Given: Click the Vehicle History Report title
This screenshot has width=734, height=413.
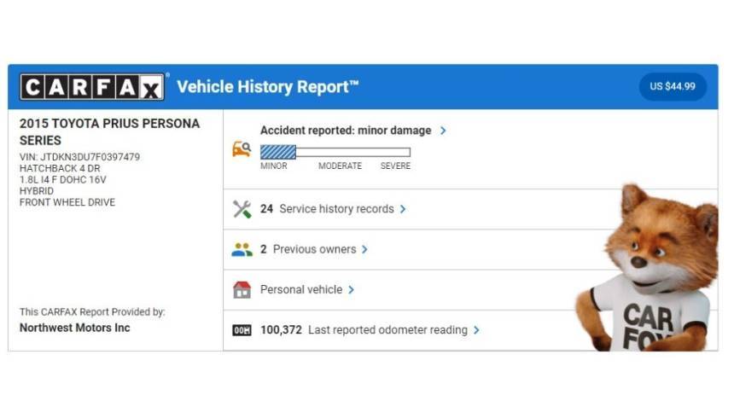Looking at the screenshot, I should point(267,87).
